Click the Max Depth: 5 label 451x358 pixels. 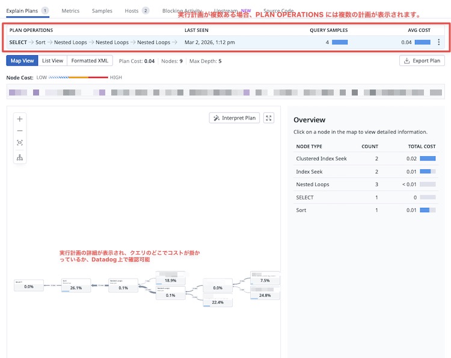click(x=206, y=61)
